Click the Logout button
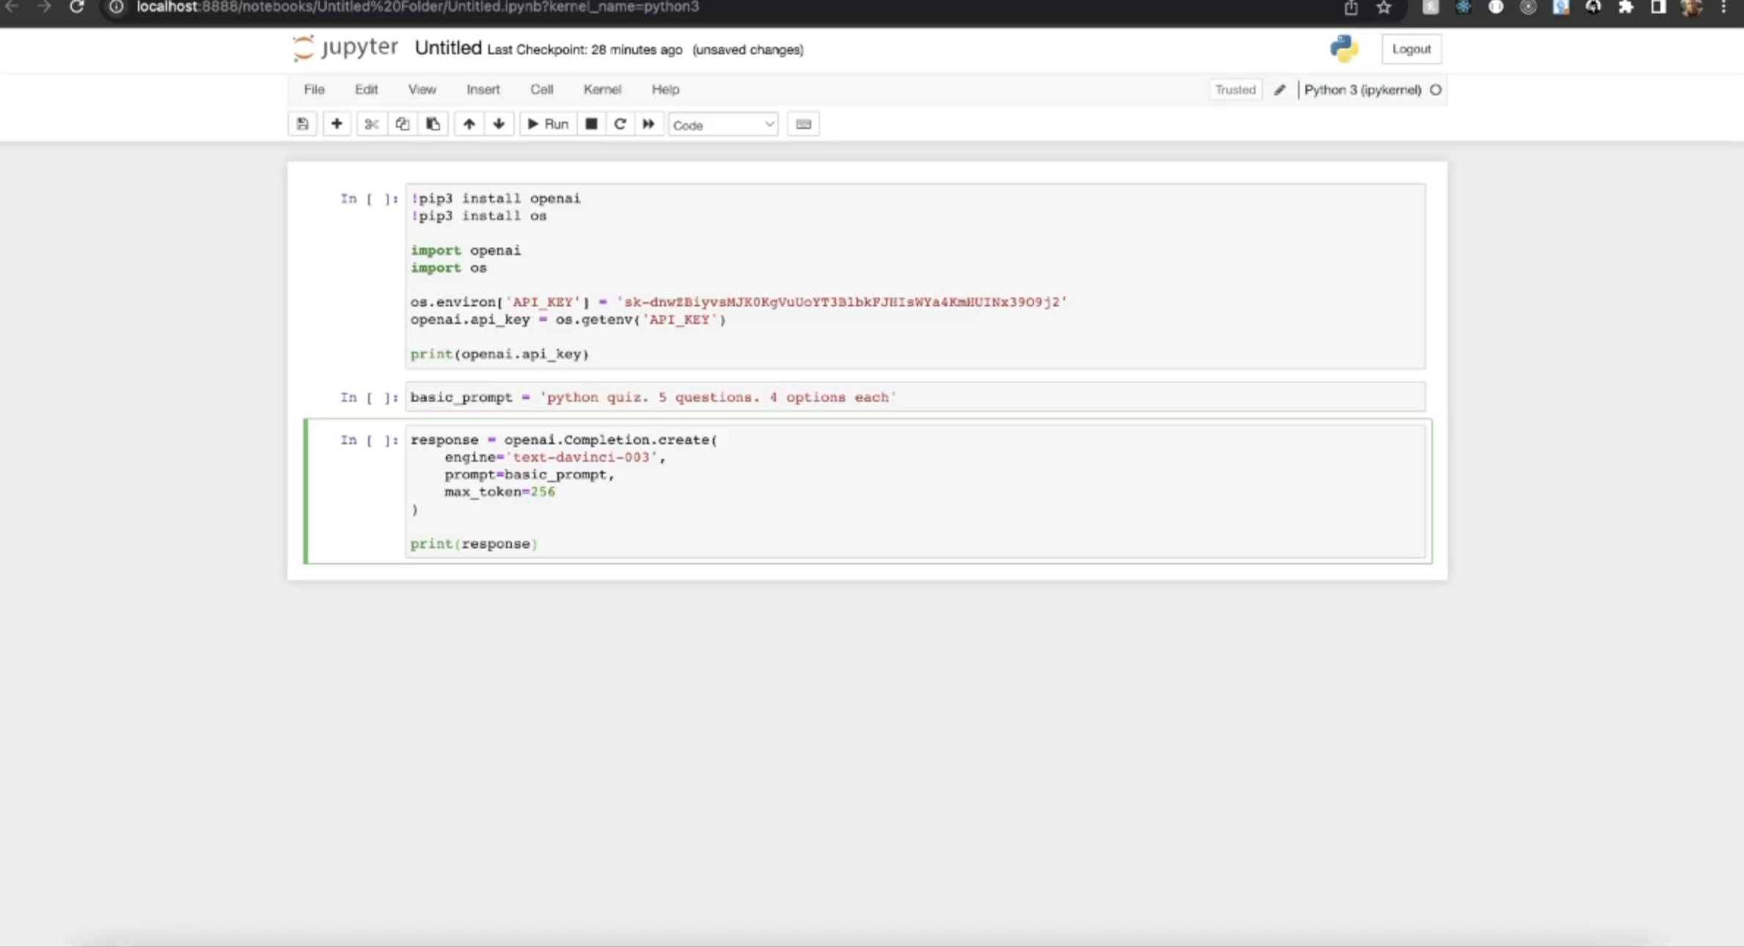Screen dimensions: 1744x947 click(1411, 49)
